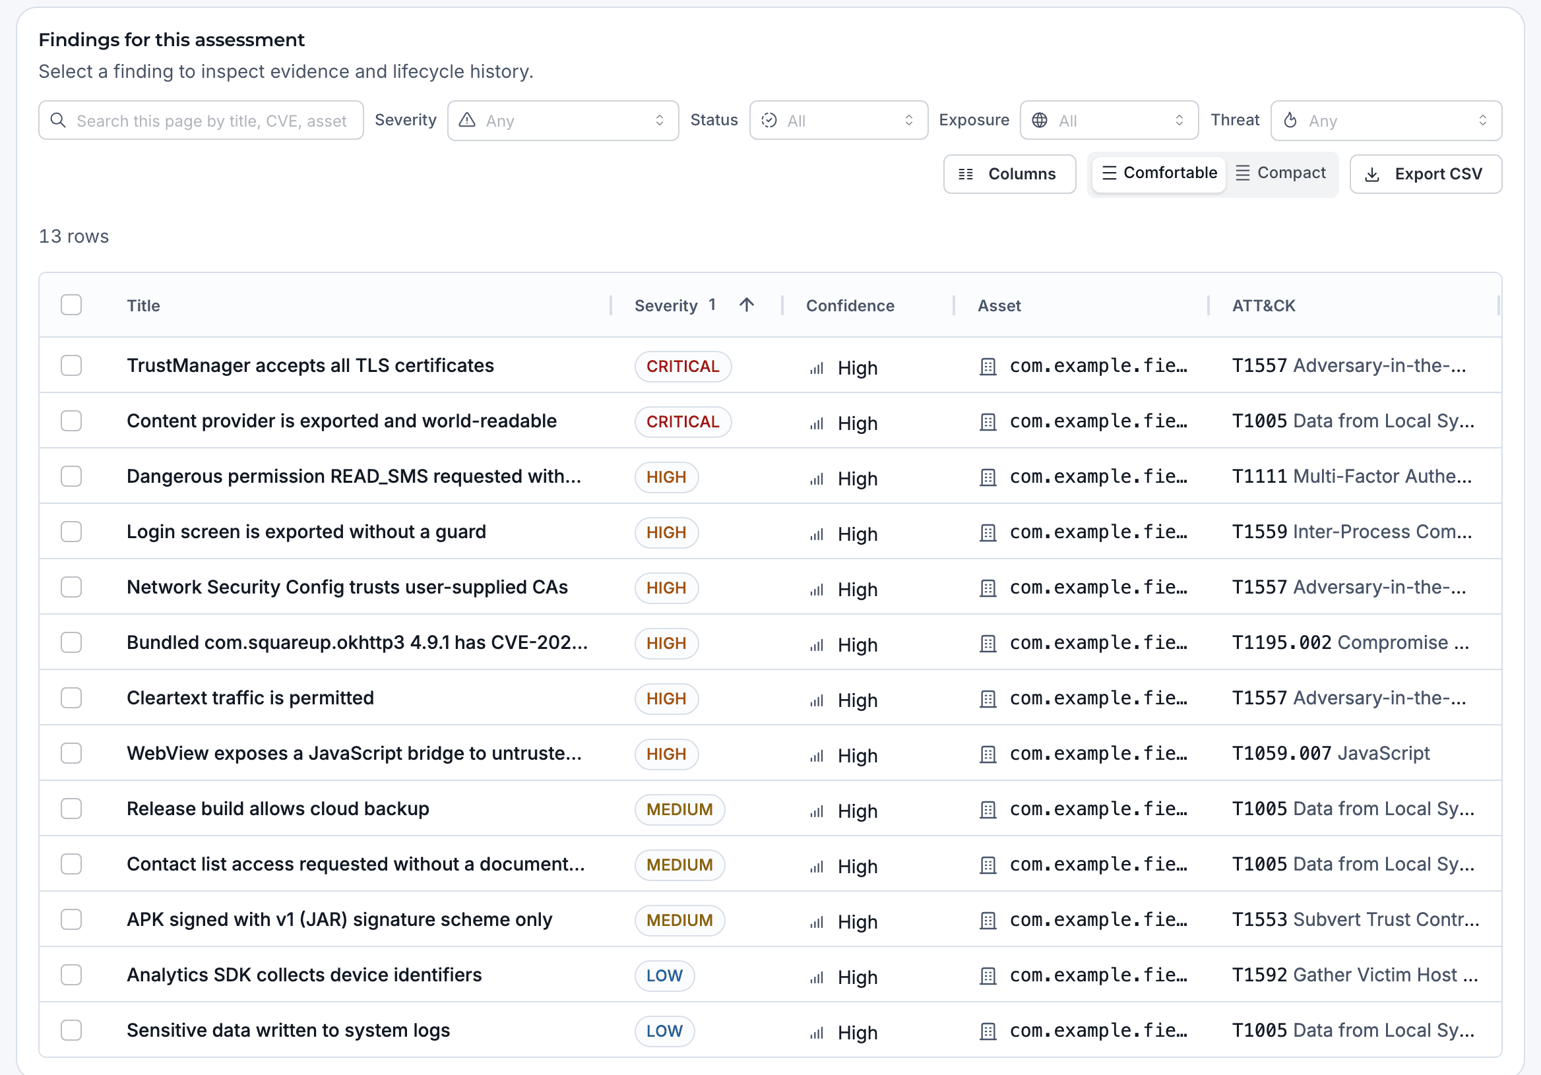
Task: Sort by the Title column header
Action: point(144,305)
